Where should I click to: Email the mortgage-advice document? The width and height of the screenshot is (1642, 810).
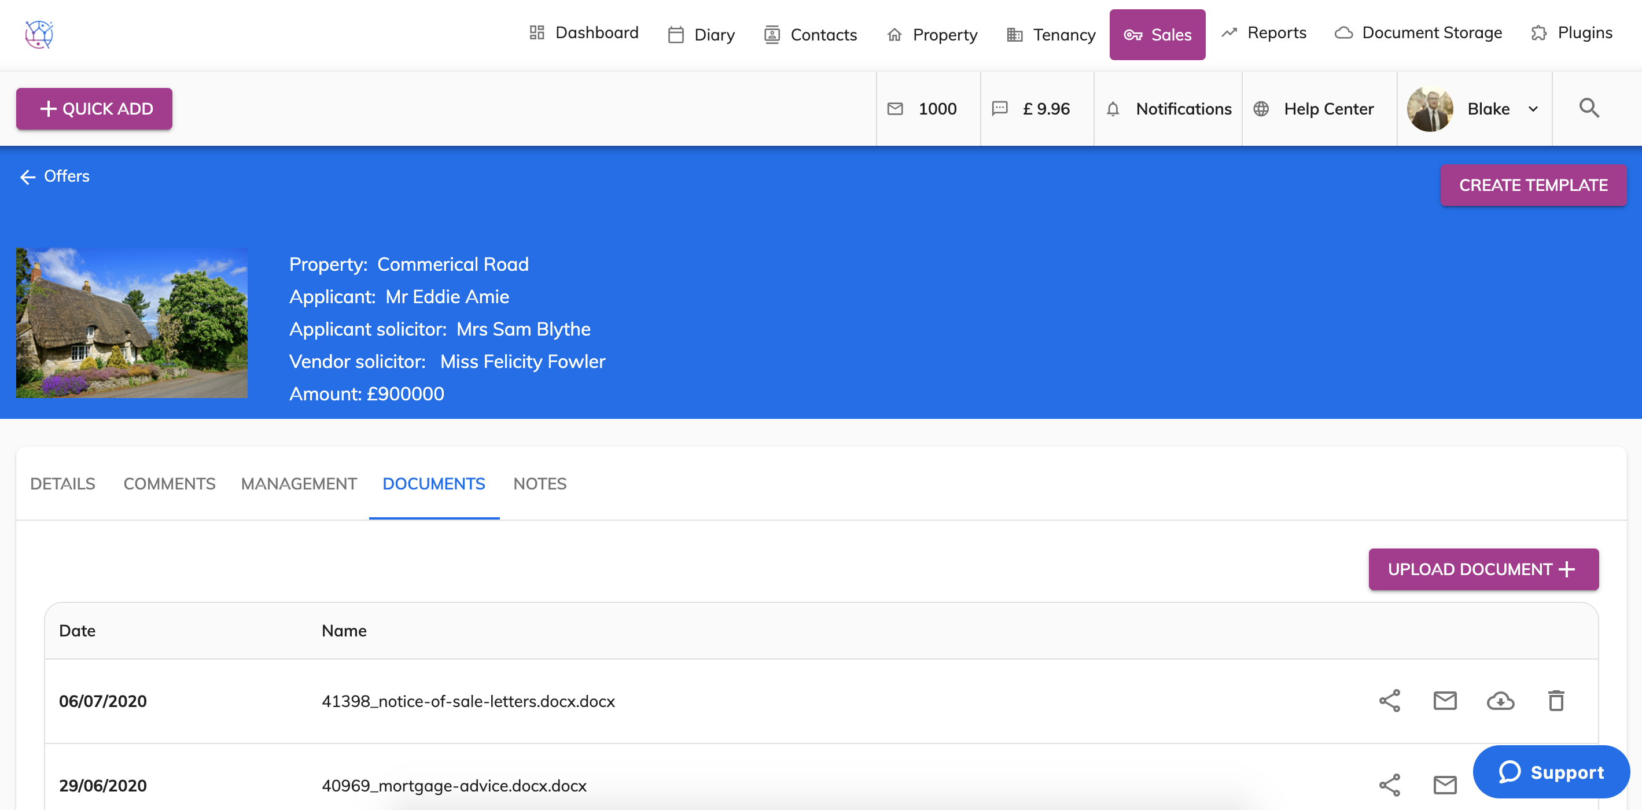click(x=1444, y=785)
